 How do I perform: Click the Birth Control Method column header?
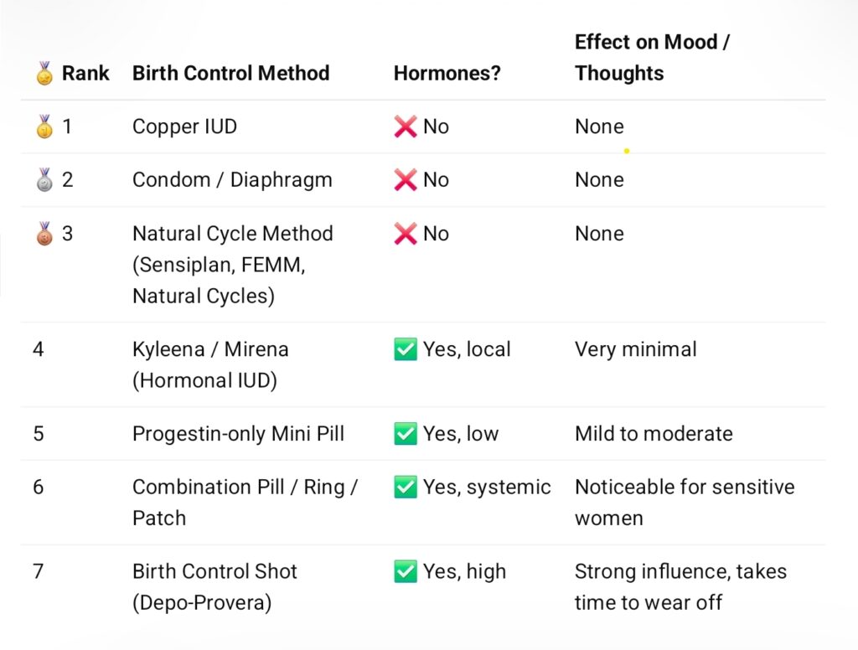pos(230,74)
